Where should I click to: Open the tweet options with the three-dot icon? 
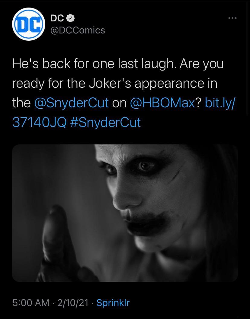click(232, 18)
